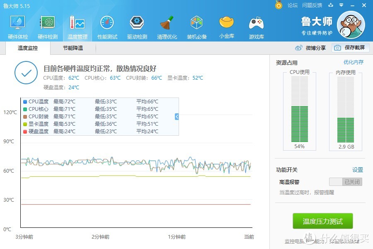Click the 当温度过高时，报警提醒 description
373x249 pixels.
(307, 192)
